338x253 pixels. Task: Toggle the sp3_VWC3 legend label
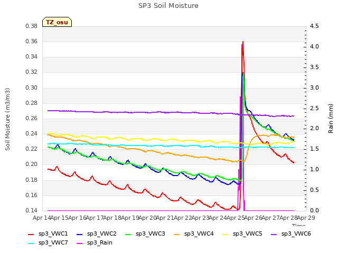[150, 234]
